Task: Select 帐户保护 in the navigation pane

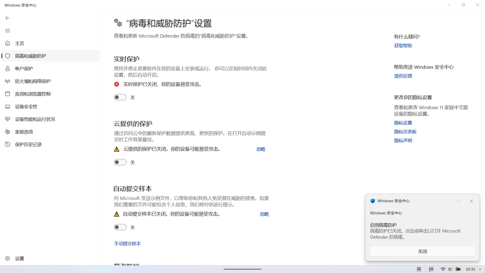Action: tap(23, 69)
